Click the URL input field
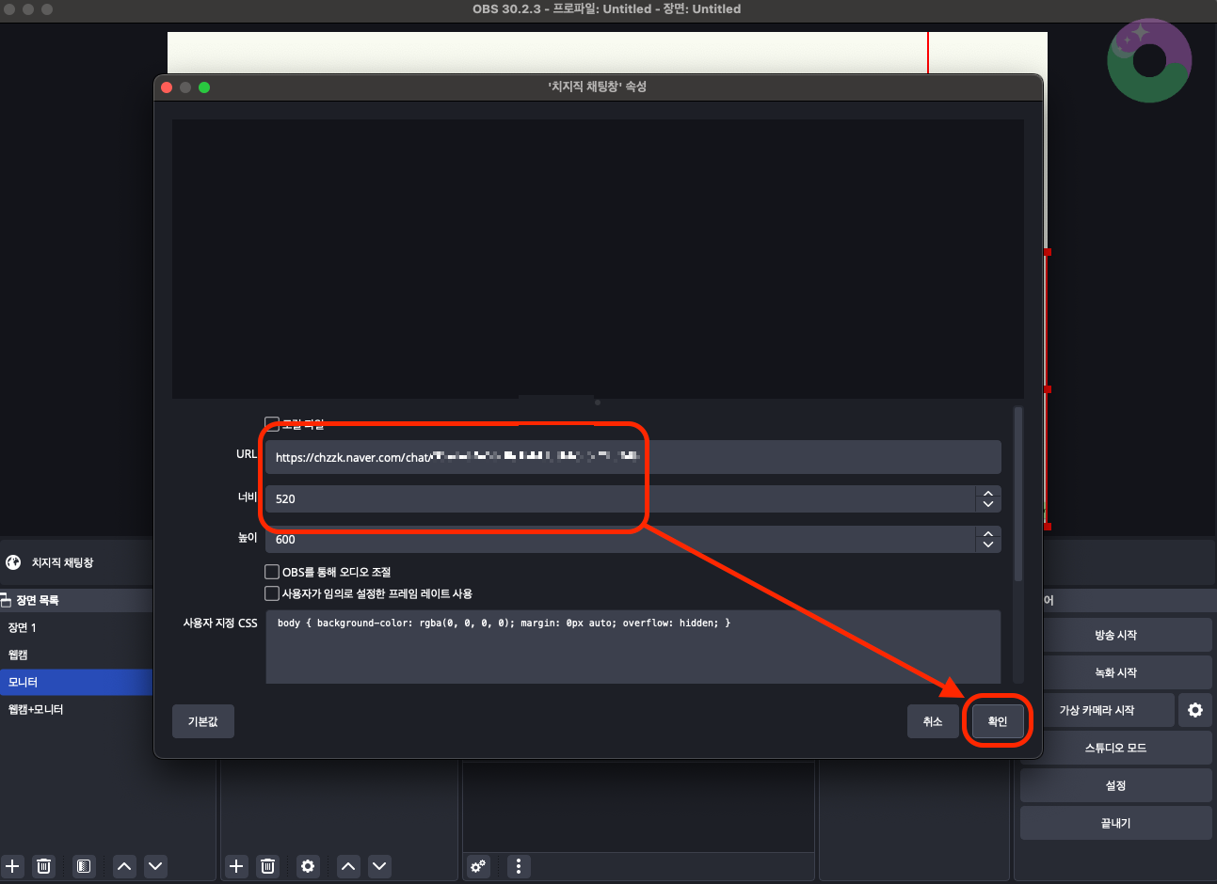The image size is (1217, 884). (633, 457)
